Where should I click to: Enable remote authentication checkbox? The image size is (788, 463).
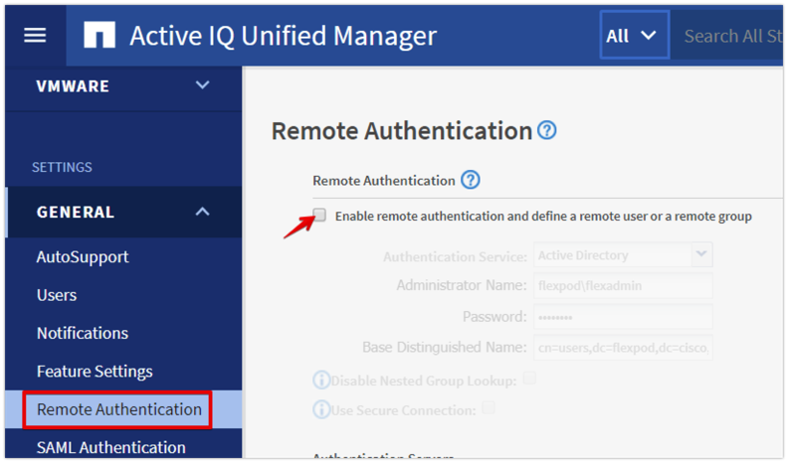(x=319, y=216)
